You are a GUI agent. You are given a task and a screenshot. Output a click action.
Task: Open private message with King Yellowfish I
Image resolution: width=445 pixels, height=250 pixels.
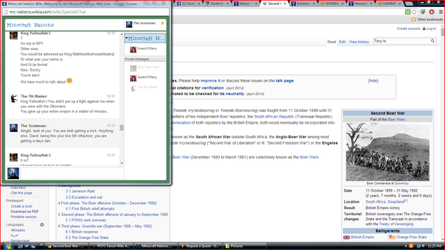pyautogui.click(x=145, y=68)
